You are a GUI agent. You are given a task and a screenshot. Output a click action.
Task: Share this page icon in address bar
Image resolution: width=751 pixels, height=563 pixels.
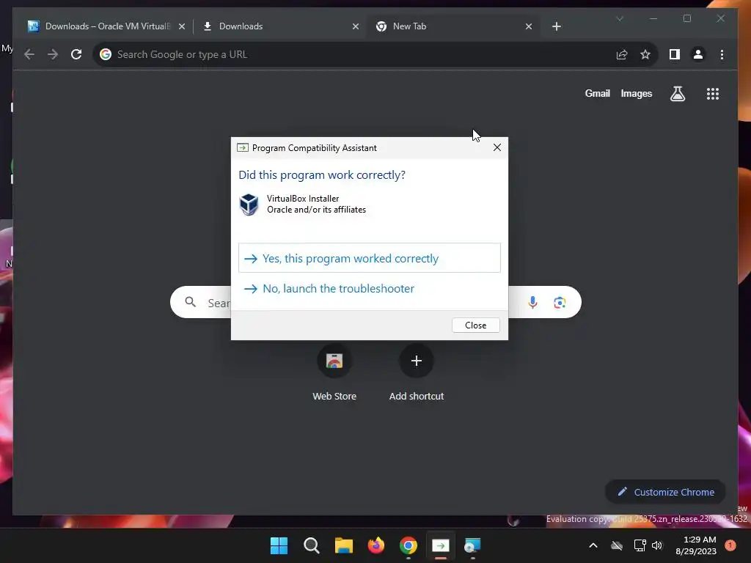(622, 54)
